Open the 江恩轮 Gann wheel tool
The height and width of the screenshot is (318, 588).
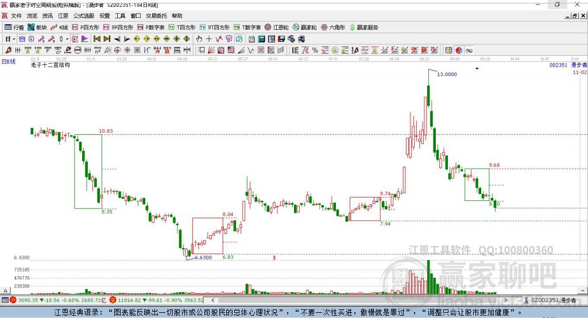[x=276, y=27]
